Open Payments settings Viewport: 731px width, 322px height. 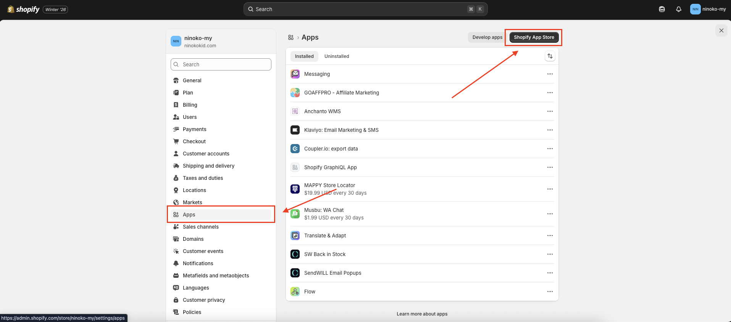point(221,129)
